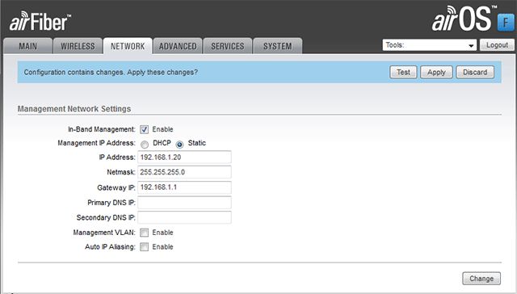Screen dimensions: 517x294
Task: Select Static for Management IP Address
Action: point(179,145)
